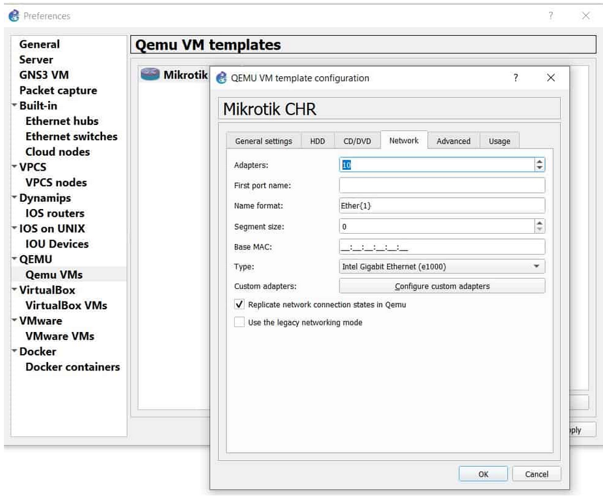This screenshot has width=603, height=500.
Task: Collapse the Built-in tree section
Action: point(14,105)
